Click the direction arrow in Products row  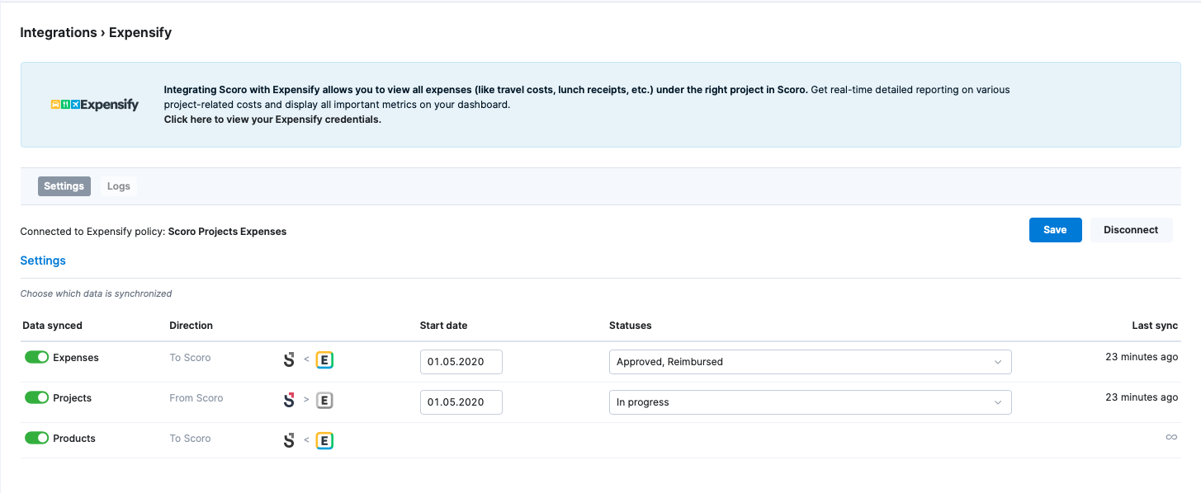click(306, 440)
